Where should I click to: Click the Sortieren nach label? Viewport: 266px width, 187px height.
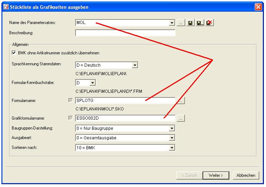point(24,147)
